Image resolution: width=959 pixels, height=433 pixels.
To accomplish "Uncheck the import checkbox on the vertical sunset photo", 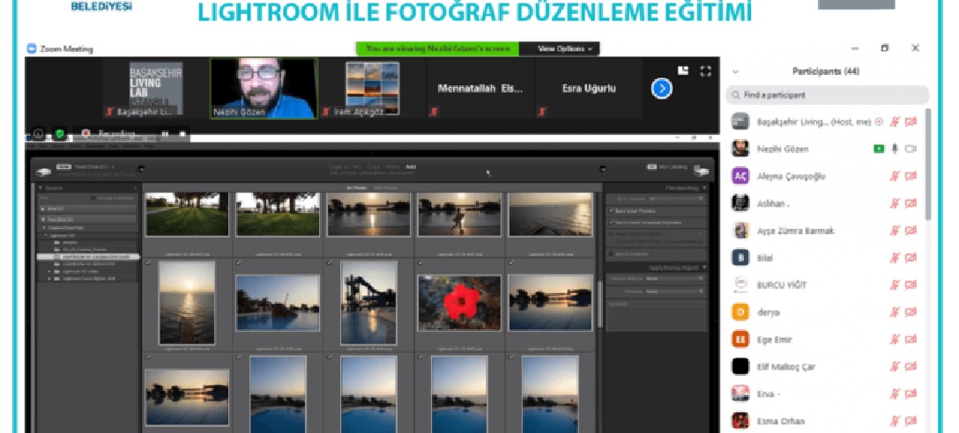I will click(x=149, y=263).
